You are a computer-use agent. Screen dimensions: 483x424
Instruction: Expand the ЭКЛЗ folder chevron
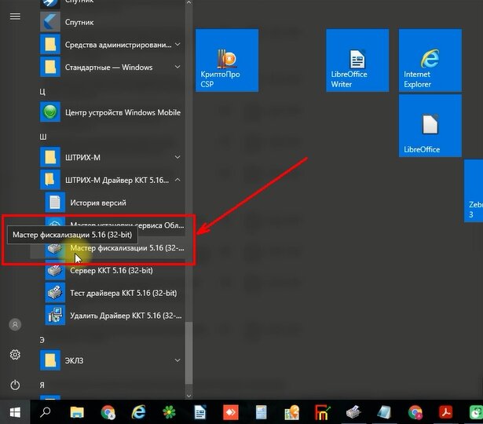[x=177, y=360]
